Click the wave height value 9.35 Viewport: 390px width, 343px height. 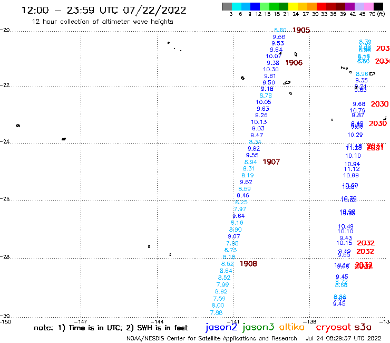point(362,80)
